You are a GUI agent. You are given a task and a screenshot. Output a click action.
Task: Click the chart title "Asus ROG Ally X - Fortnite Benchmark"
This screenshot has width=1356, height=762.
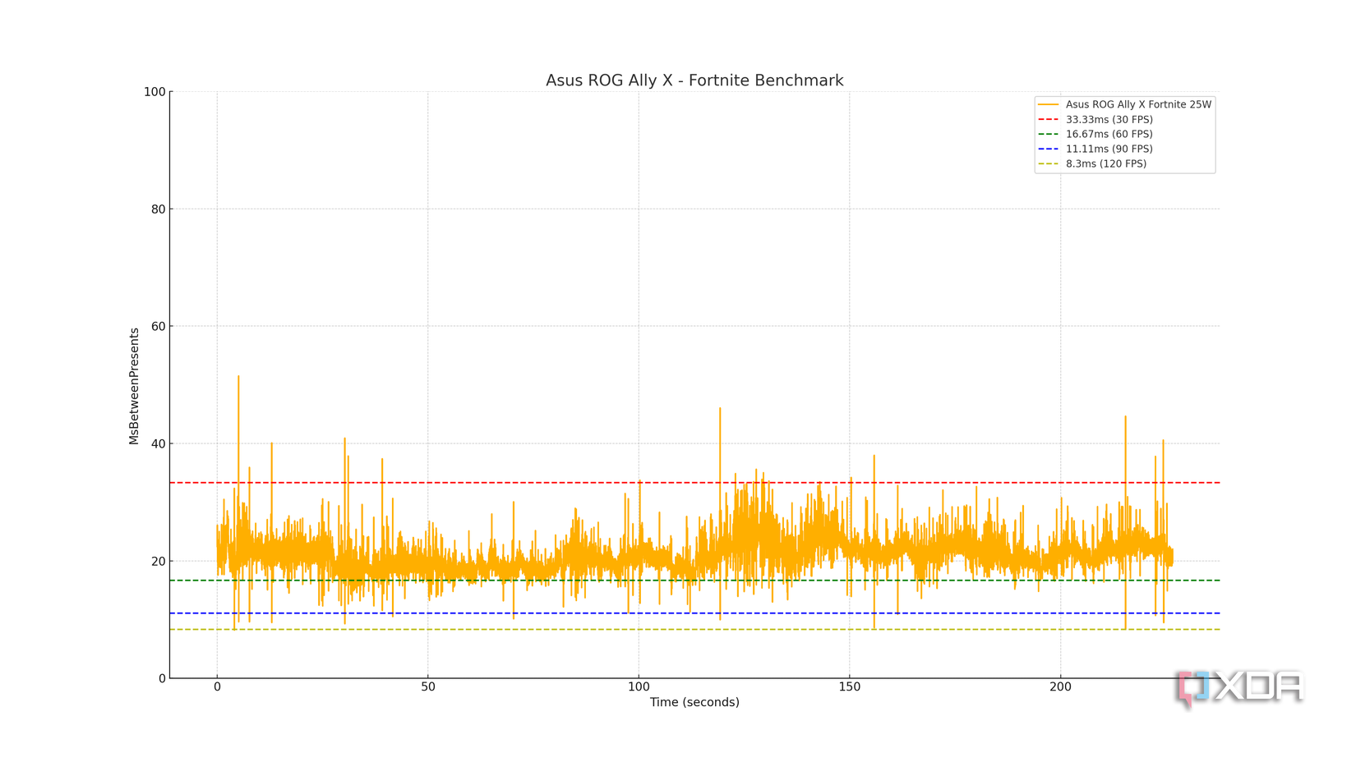694,80
